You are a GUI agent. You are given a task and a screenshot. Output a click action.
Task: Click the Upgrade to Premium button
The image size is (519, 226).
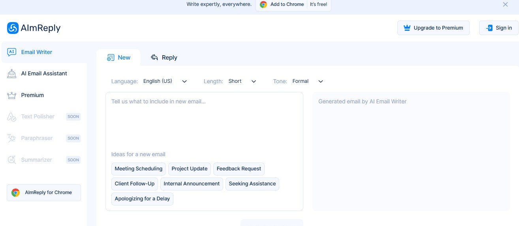pos(433,28)
